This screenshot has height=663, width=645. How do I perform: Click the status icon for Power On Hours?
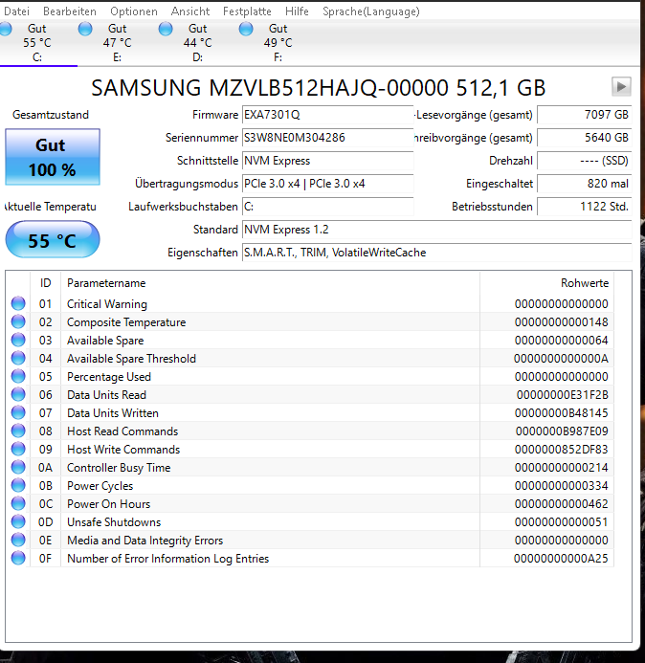point(18,503)
